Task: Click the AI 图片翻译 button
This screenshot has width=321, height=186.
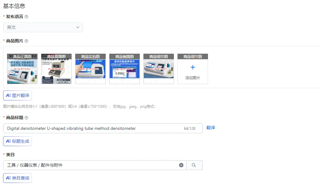Action: pos(18,95)
